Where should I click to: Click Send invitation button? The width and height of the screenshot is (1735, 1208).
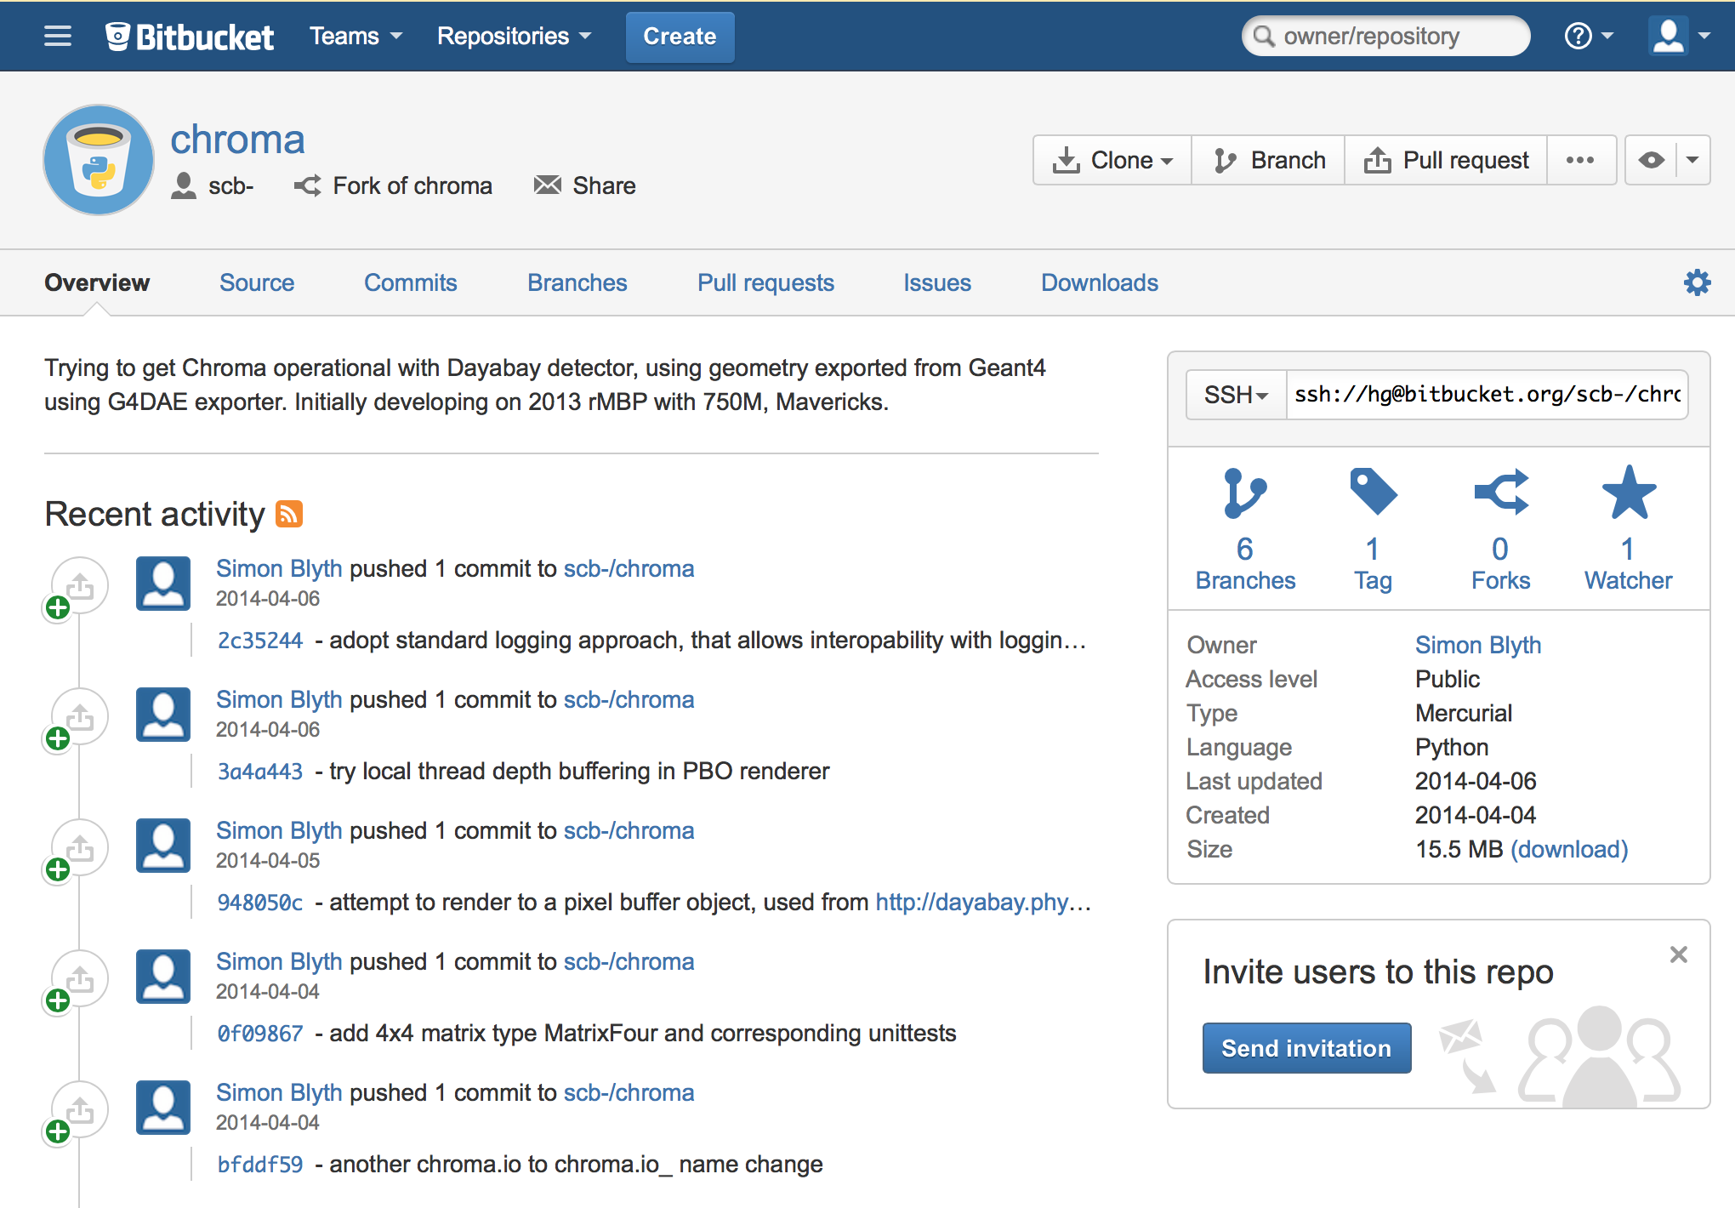(1306, 1048)
